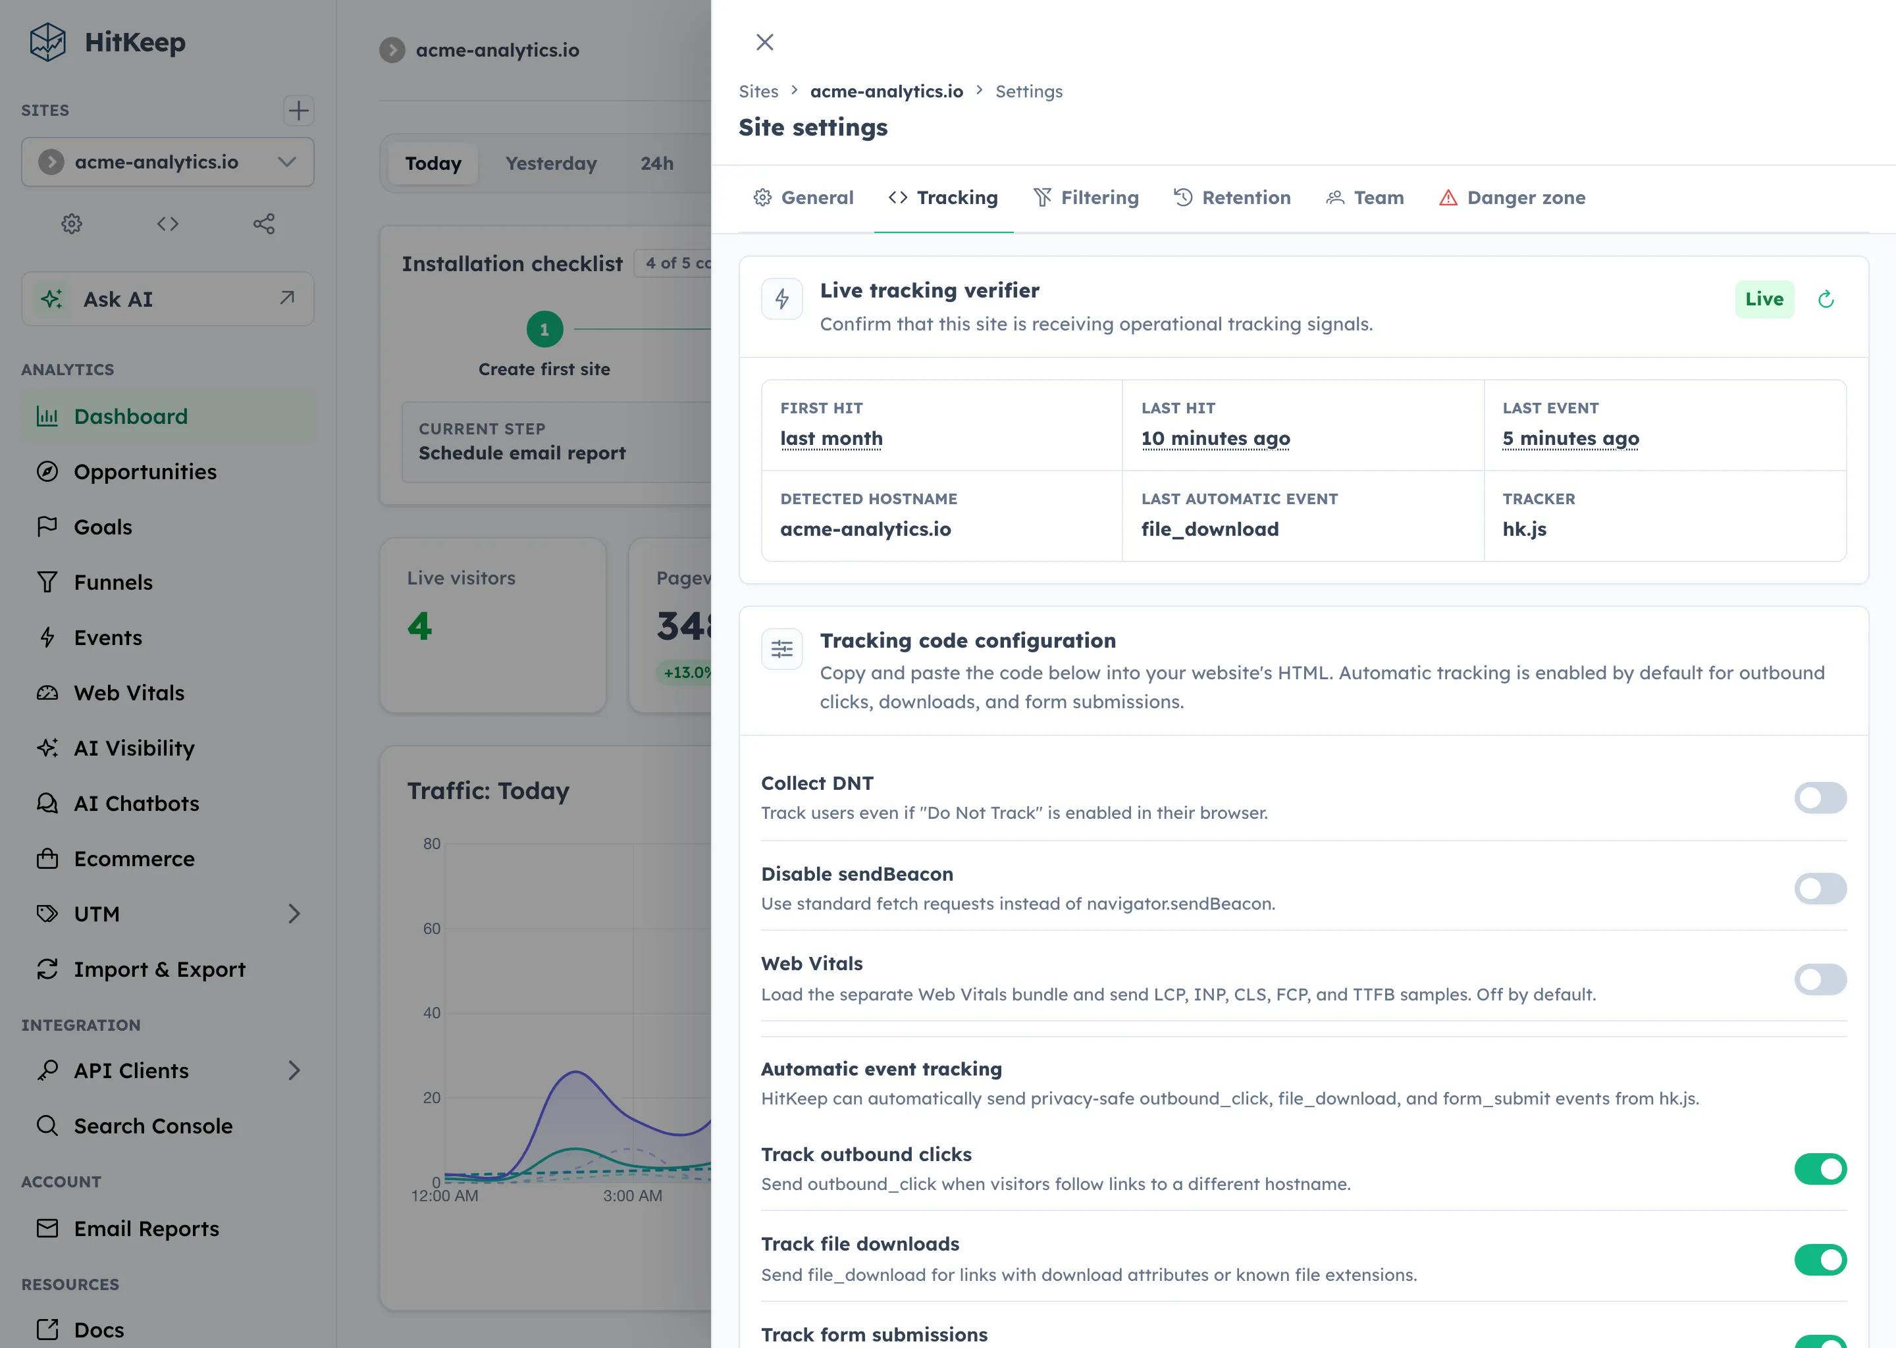This screenshot has height=1348, width=1896.
Task: Open the Danger zone tab
Action: pyautogui.click(x=1512, y=197)
